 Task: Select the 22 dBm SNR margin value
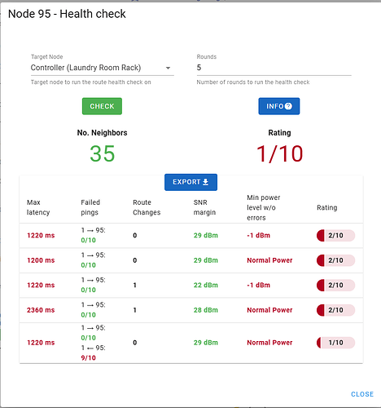click(x=206, y=285)
